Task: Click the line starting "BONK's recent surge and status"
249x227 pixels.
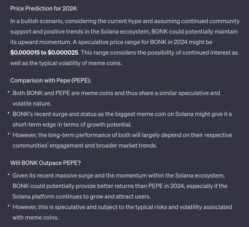Action: [122, 114]
